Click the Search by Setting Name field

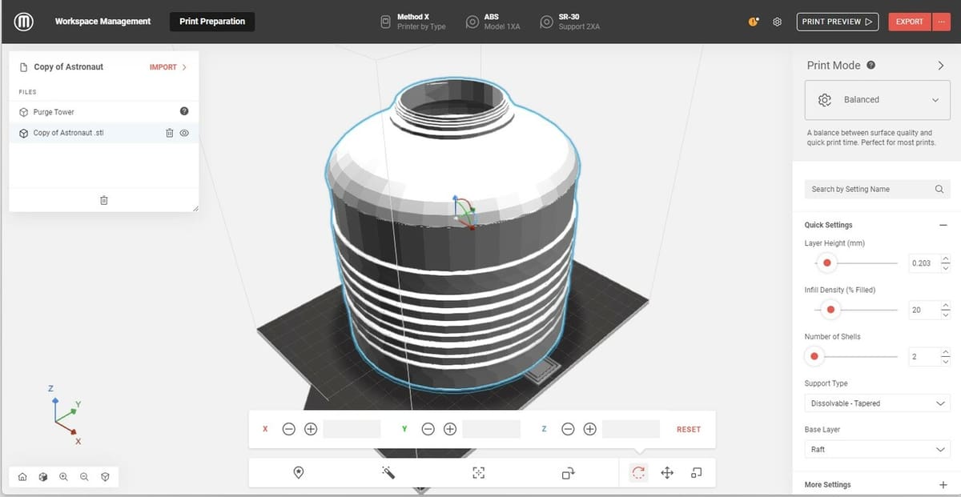[877, 190]
